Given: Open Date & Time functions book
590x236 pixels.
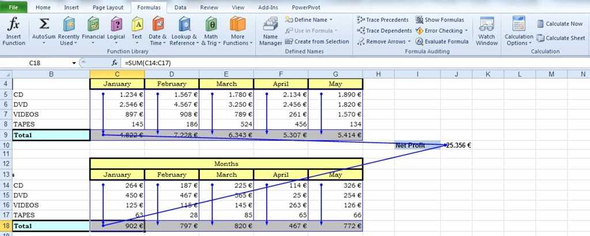Looking at the screenshot, I should click(x=158, y=24).
